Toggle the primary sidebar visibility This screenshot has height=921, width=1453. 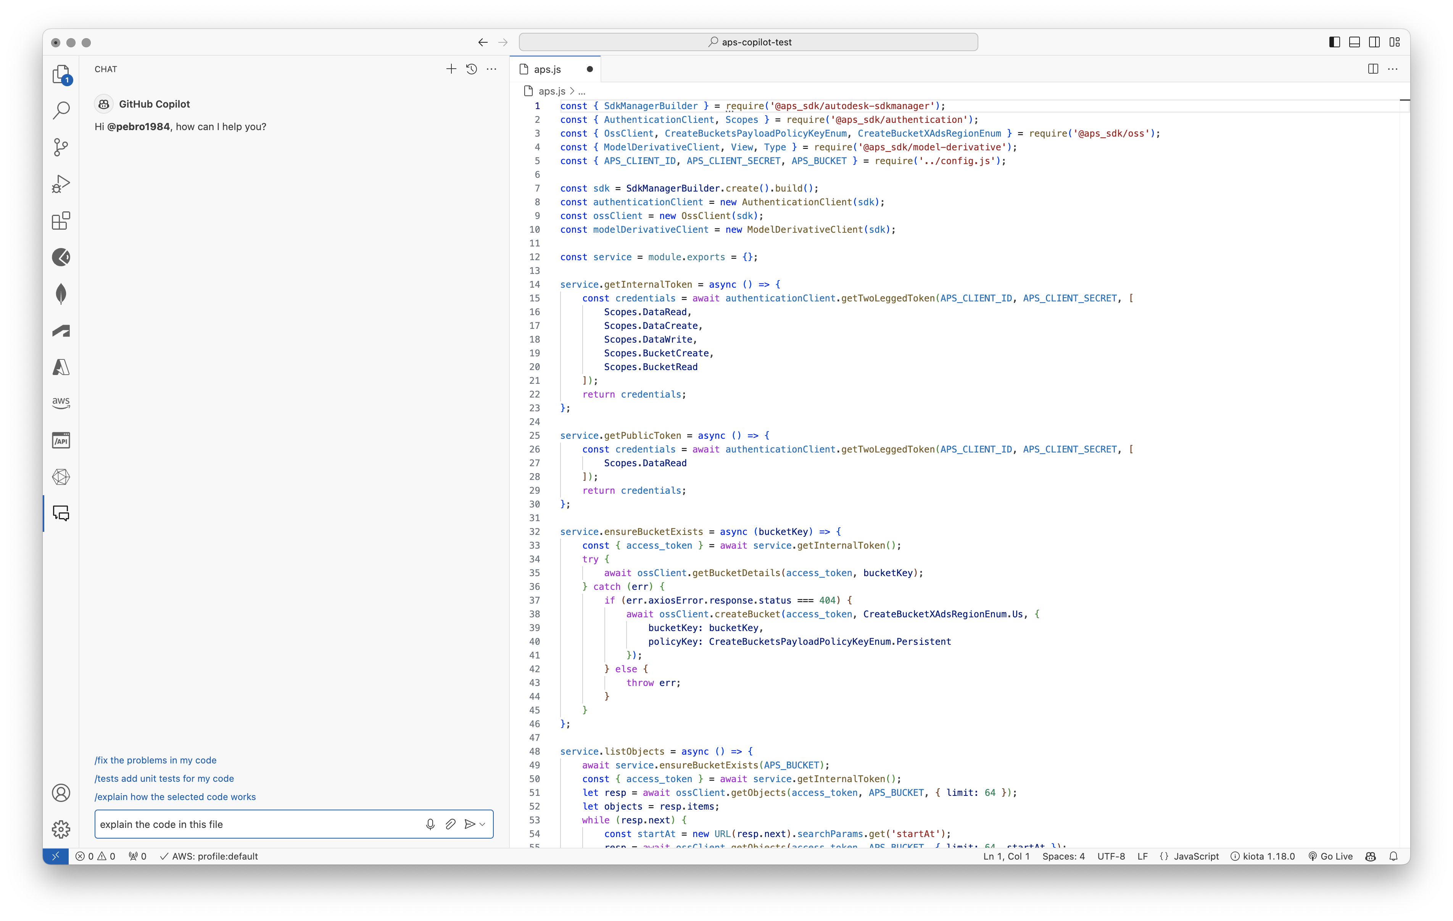pos(1334,42)
